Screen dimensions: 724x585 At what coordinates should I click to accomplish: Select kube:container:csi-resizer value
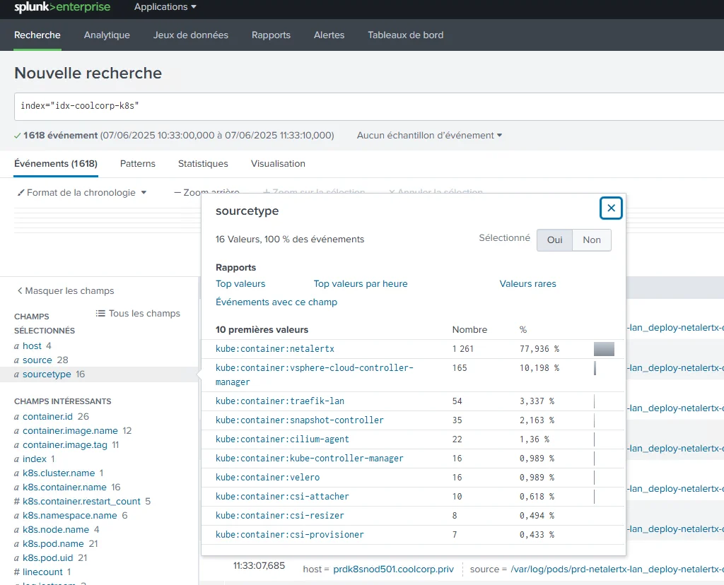click(280, 515)
